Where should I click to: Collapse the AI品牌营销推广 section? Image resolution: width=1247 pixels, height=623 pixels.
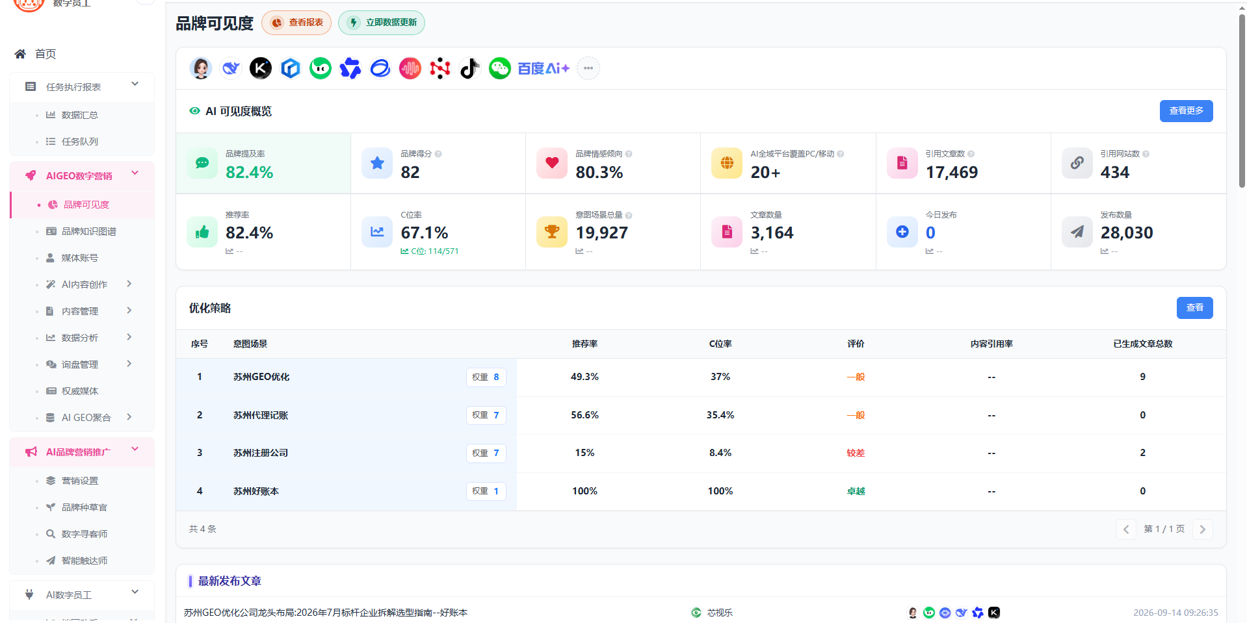(x=135, y=449)
